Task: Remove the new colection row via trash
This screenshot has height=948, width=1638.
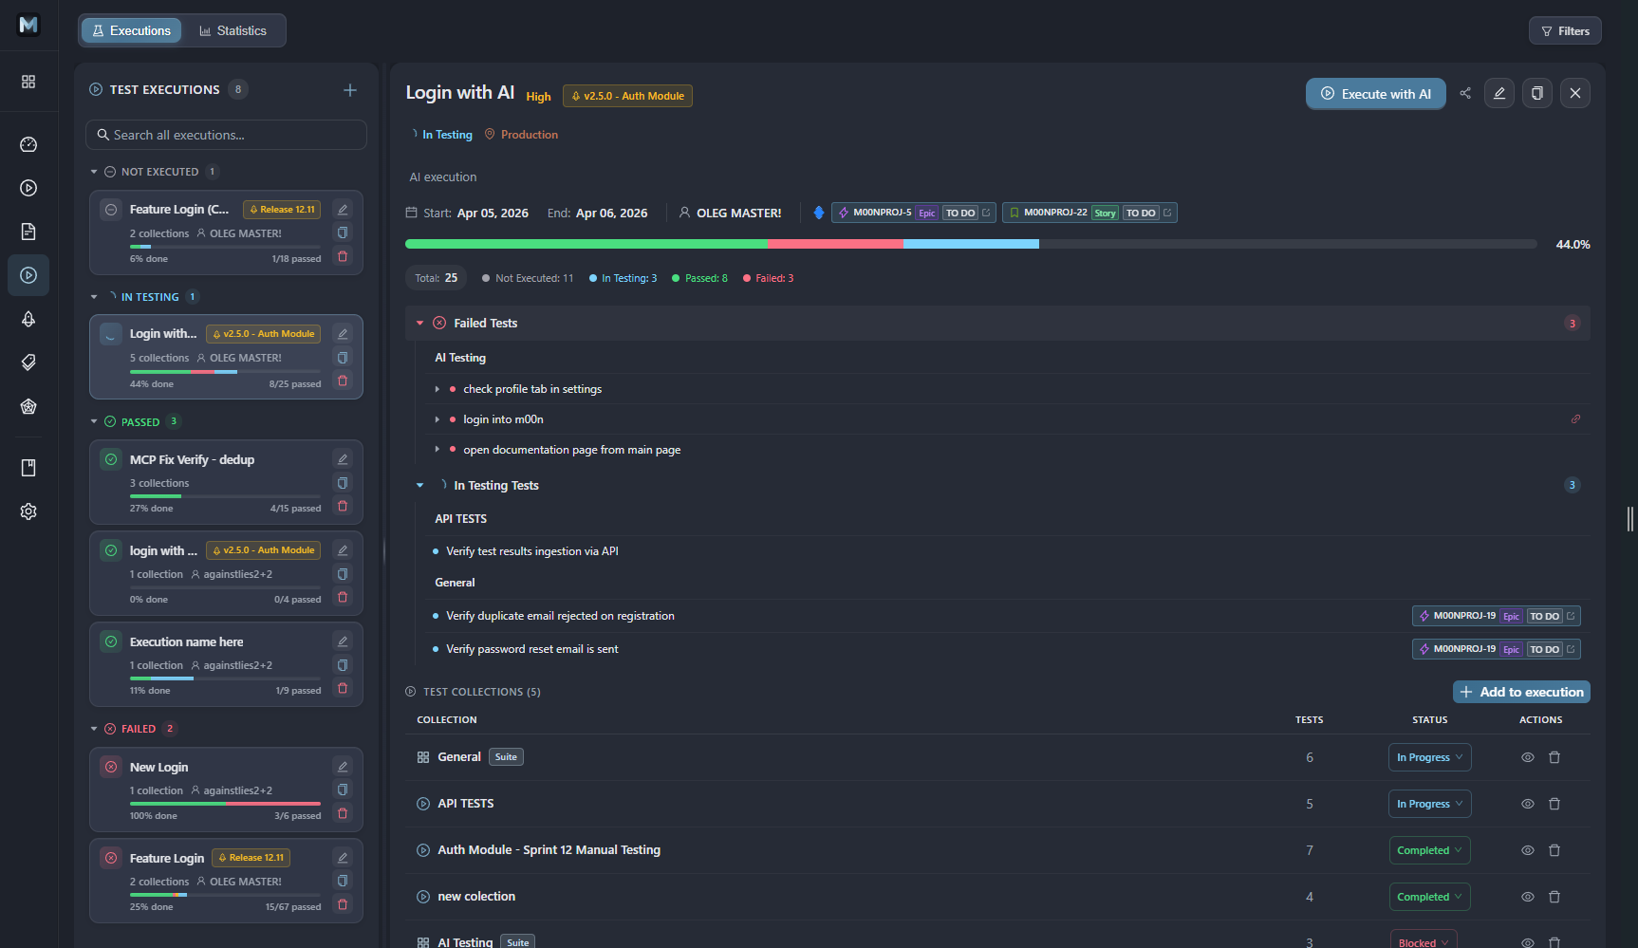Action: point(1554,897)
